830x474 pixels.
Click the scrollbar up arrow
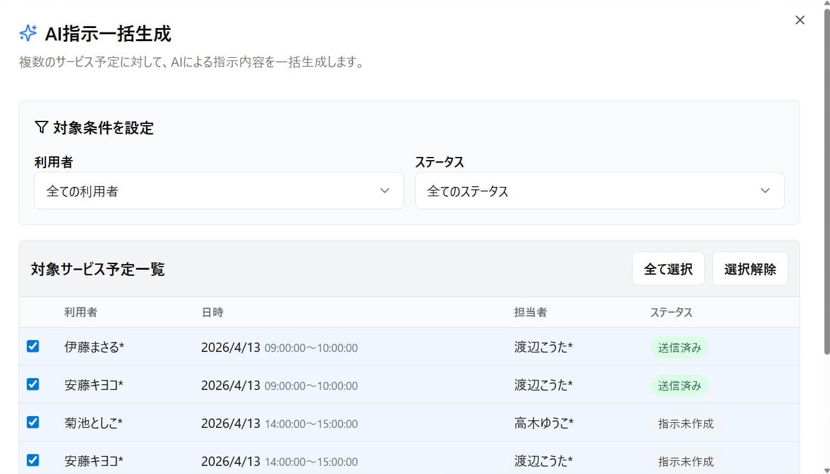(x=825, y=5)
